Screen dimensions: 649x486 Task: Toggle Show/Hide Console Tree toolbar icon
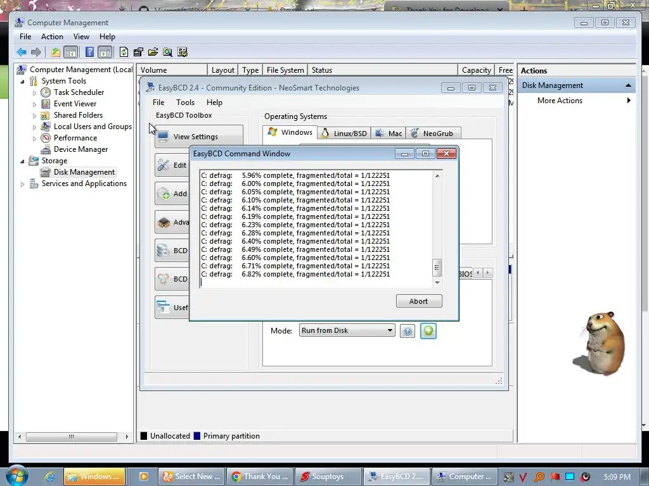pos(71,52)
